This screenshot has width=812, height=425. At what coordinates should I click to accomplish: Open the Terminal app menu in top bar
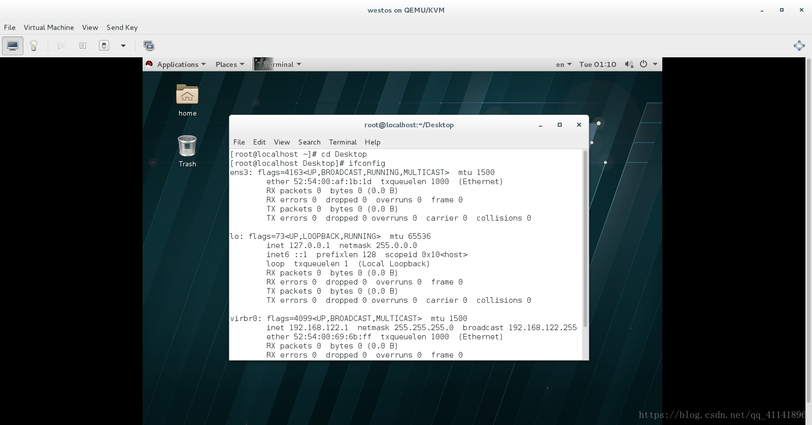click(282, 64)
